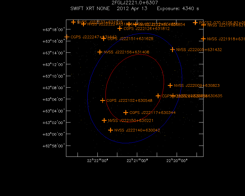Screen dimensions: 245x196
Task: Click the cross marker for NVSS J222156+631408
Action: pos(100,52)
